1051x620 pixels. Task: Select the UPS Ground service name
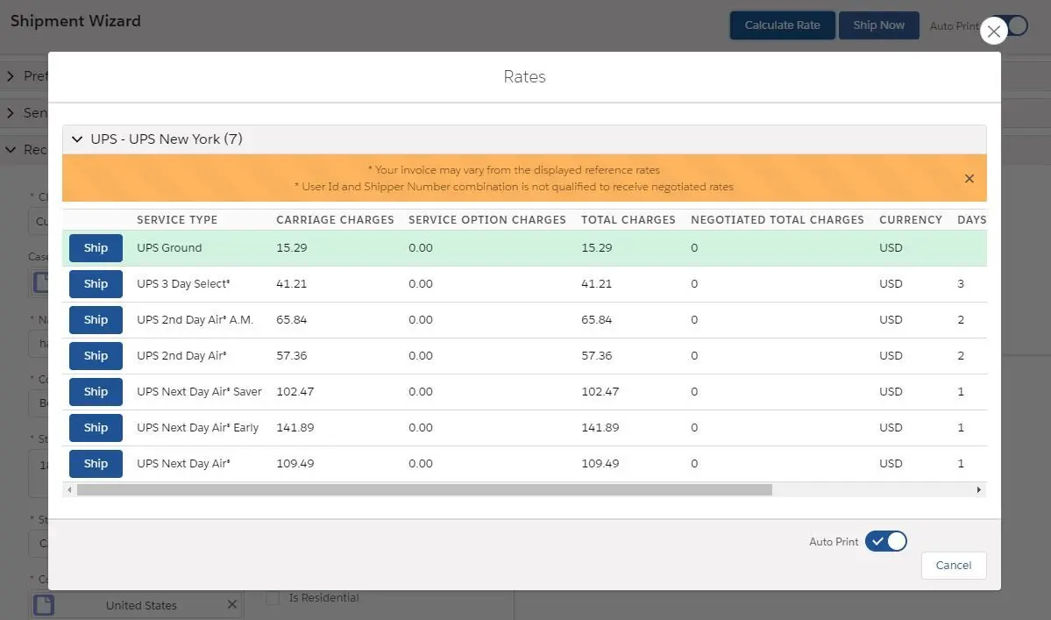tap(169, 248)
